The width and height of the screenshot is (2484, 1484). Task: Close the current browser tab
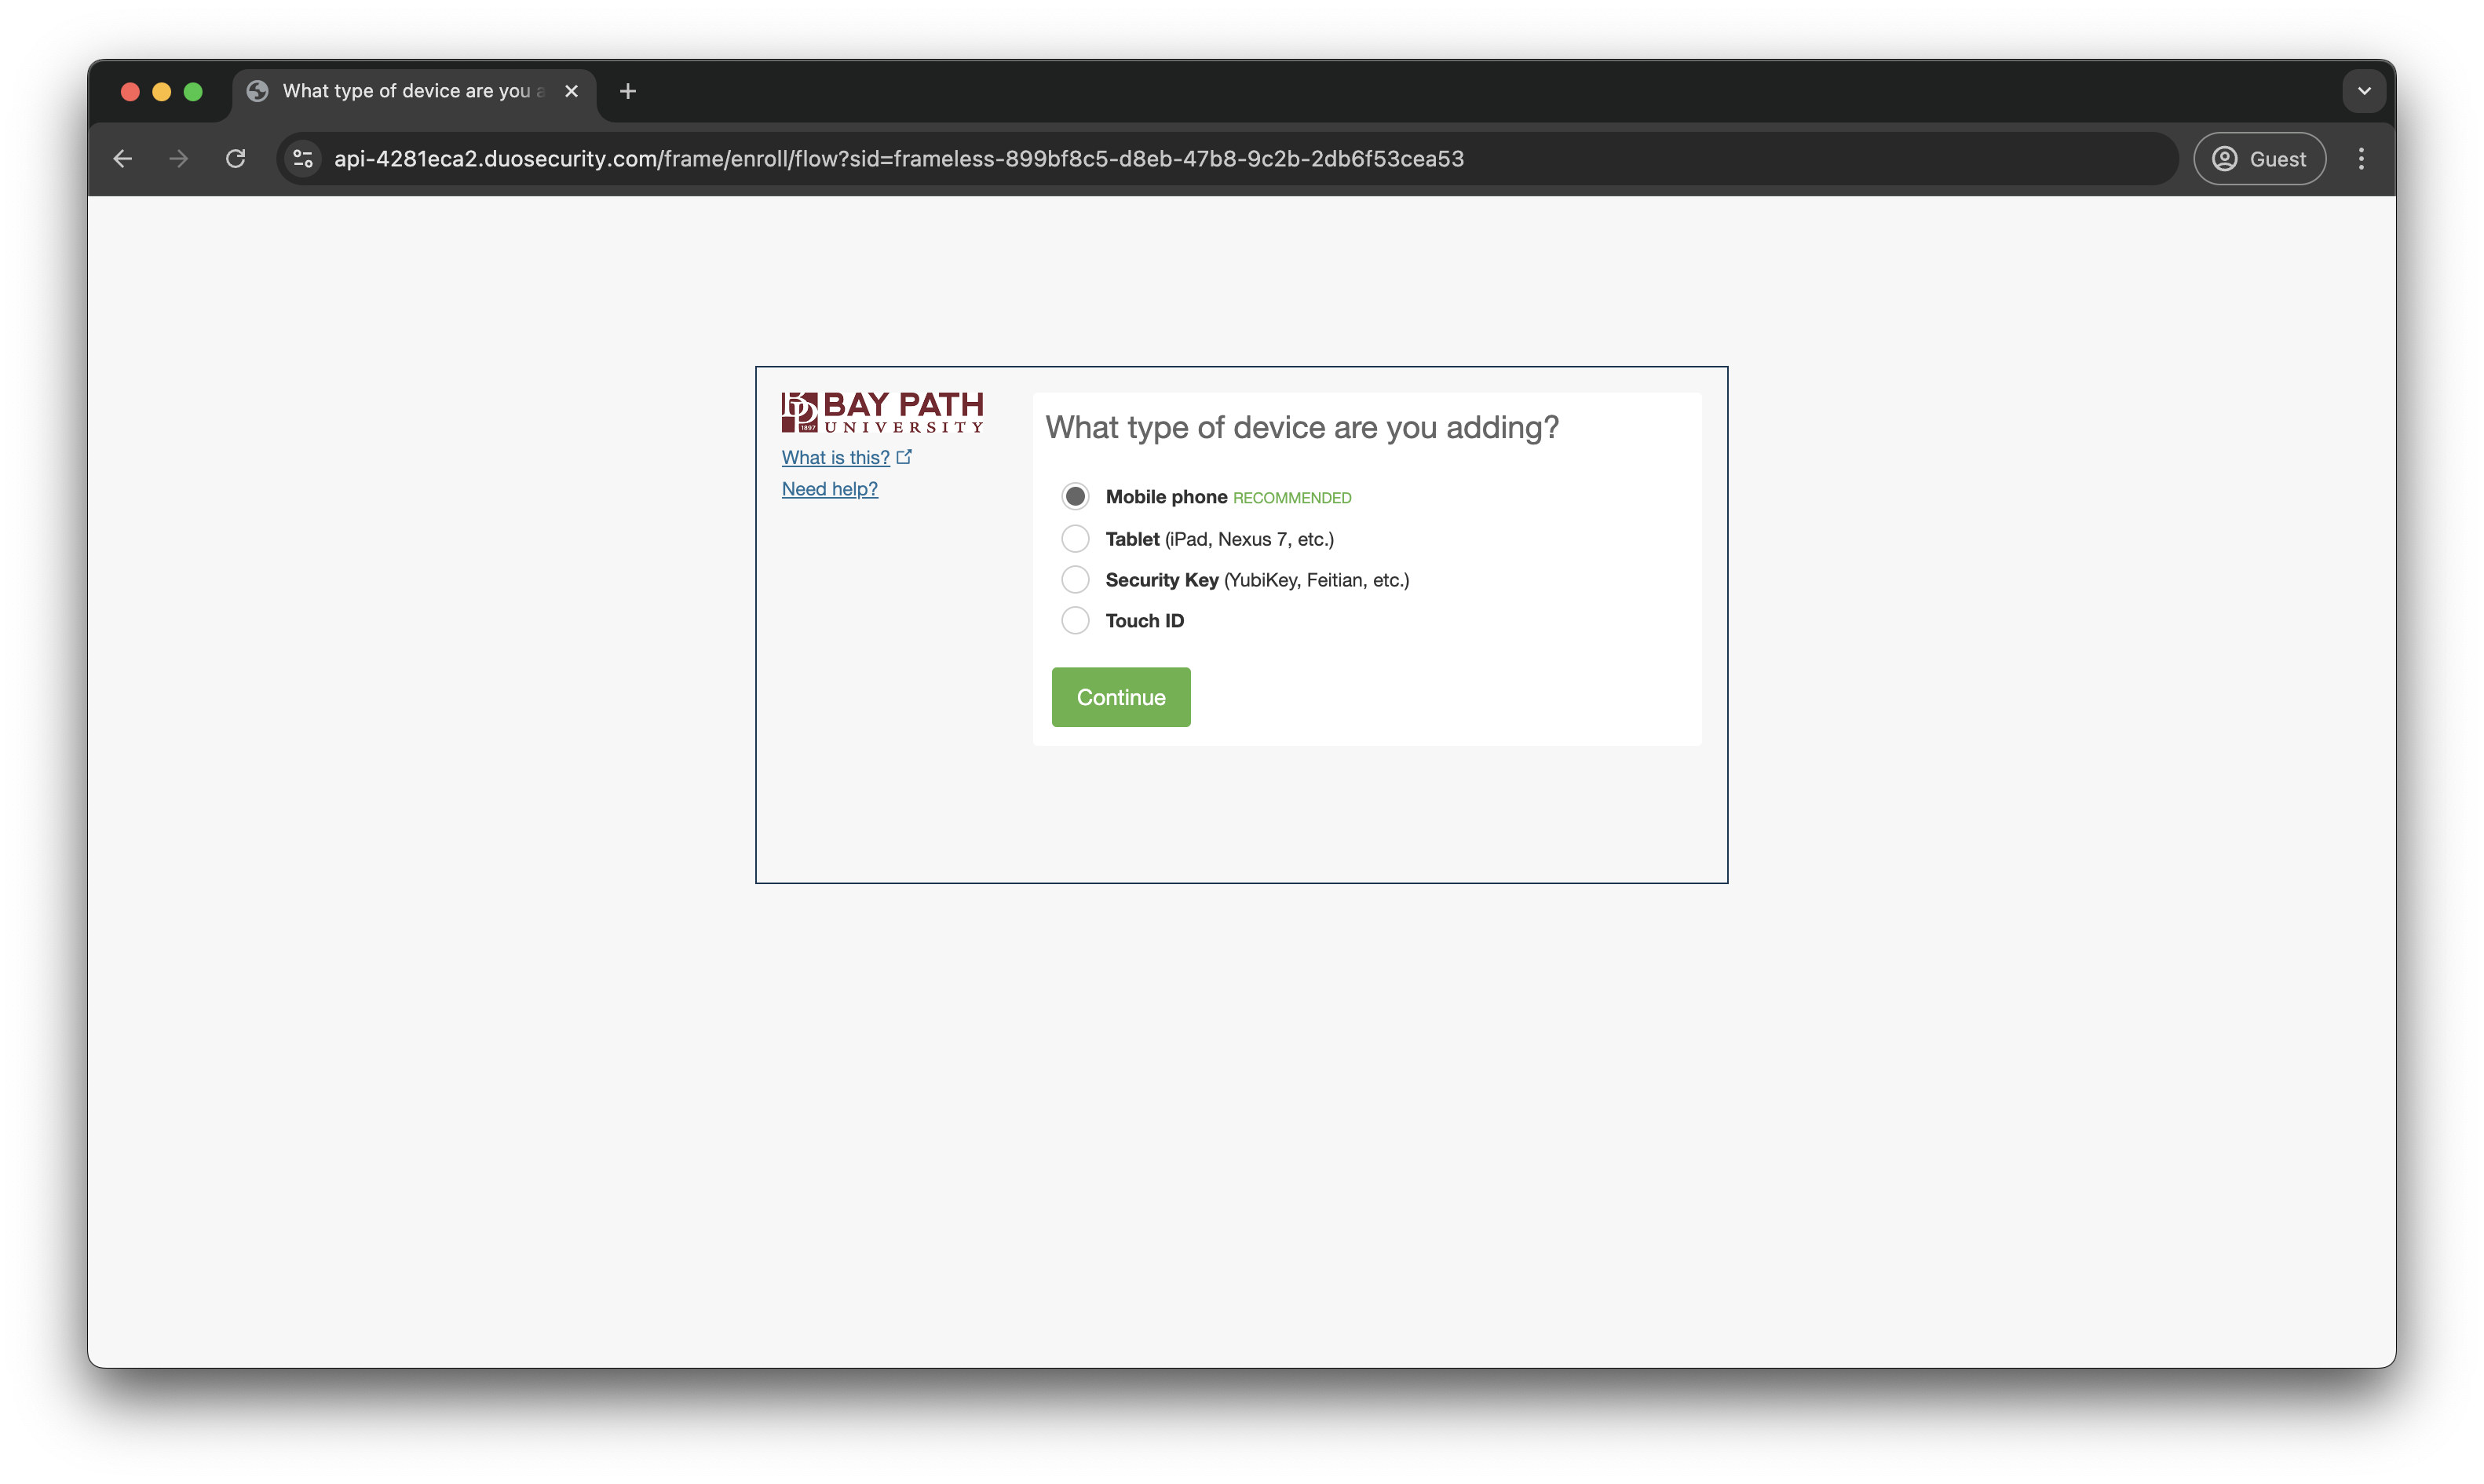[x=572, y=91]
